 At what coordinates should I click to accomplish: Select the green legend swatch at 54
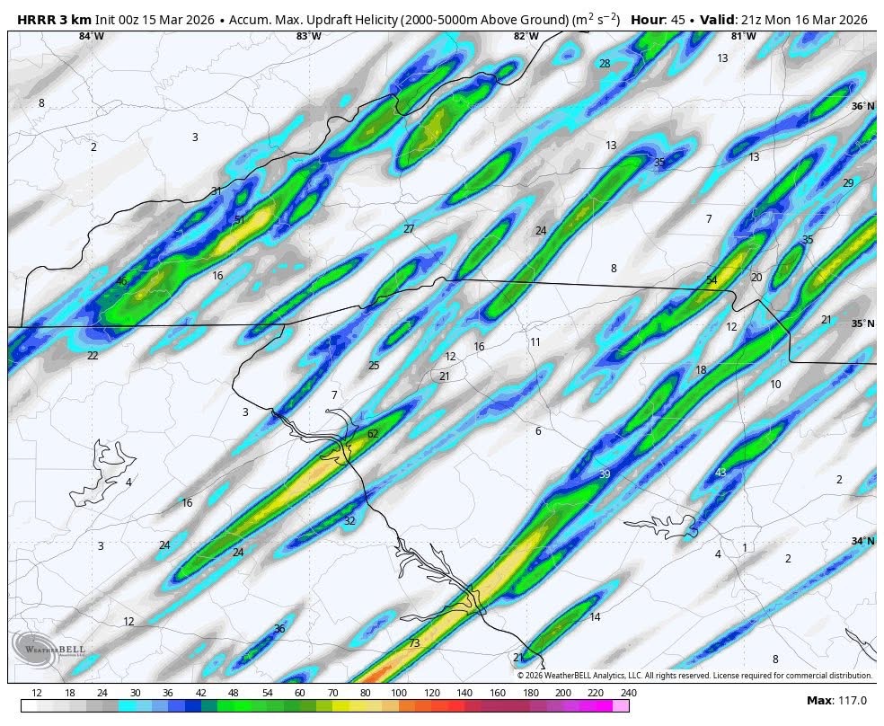[267, 706]
